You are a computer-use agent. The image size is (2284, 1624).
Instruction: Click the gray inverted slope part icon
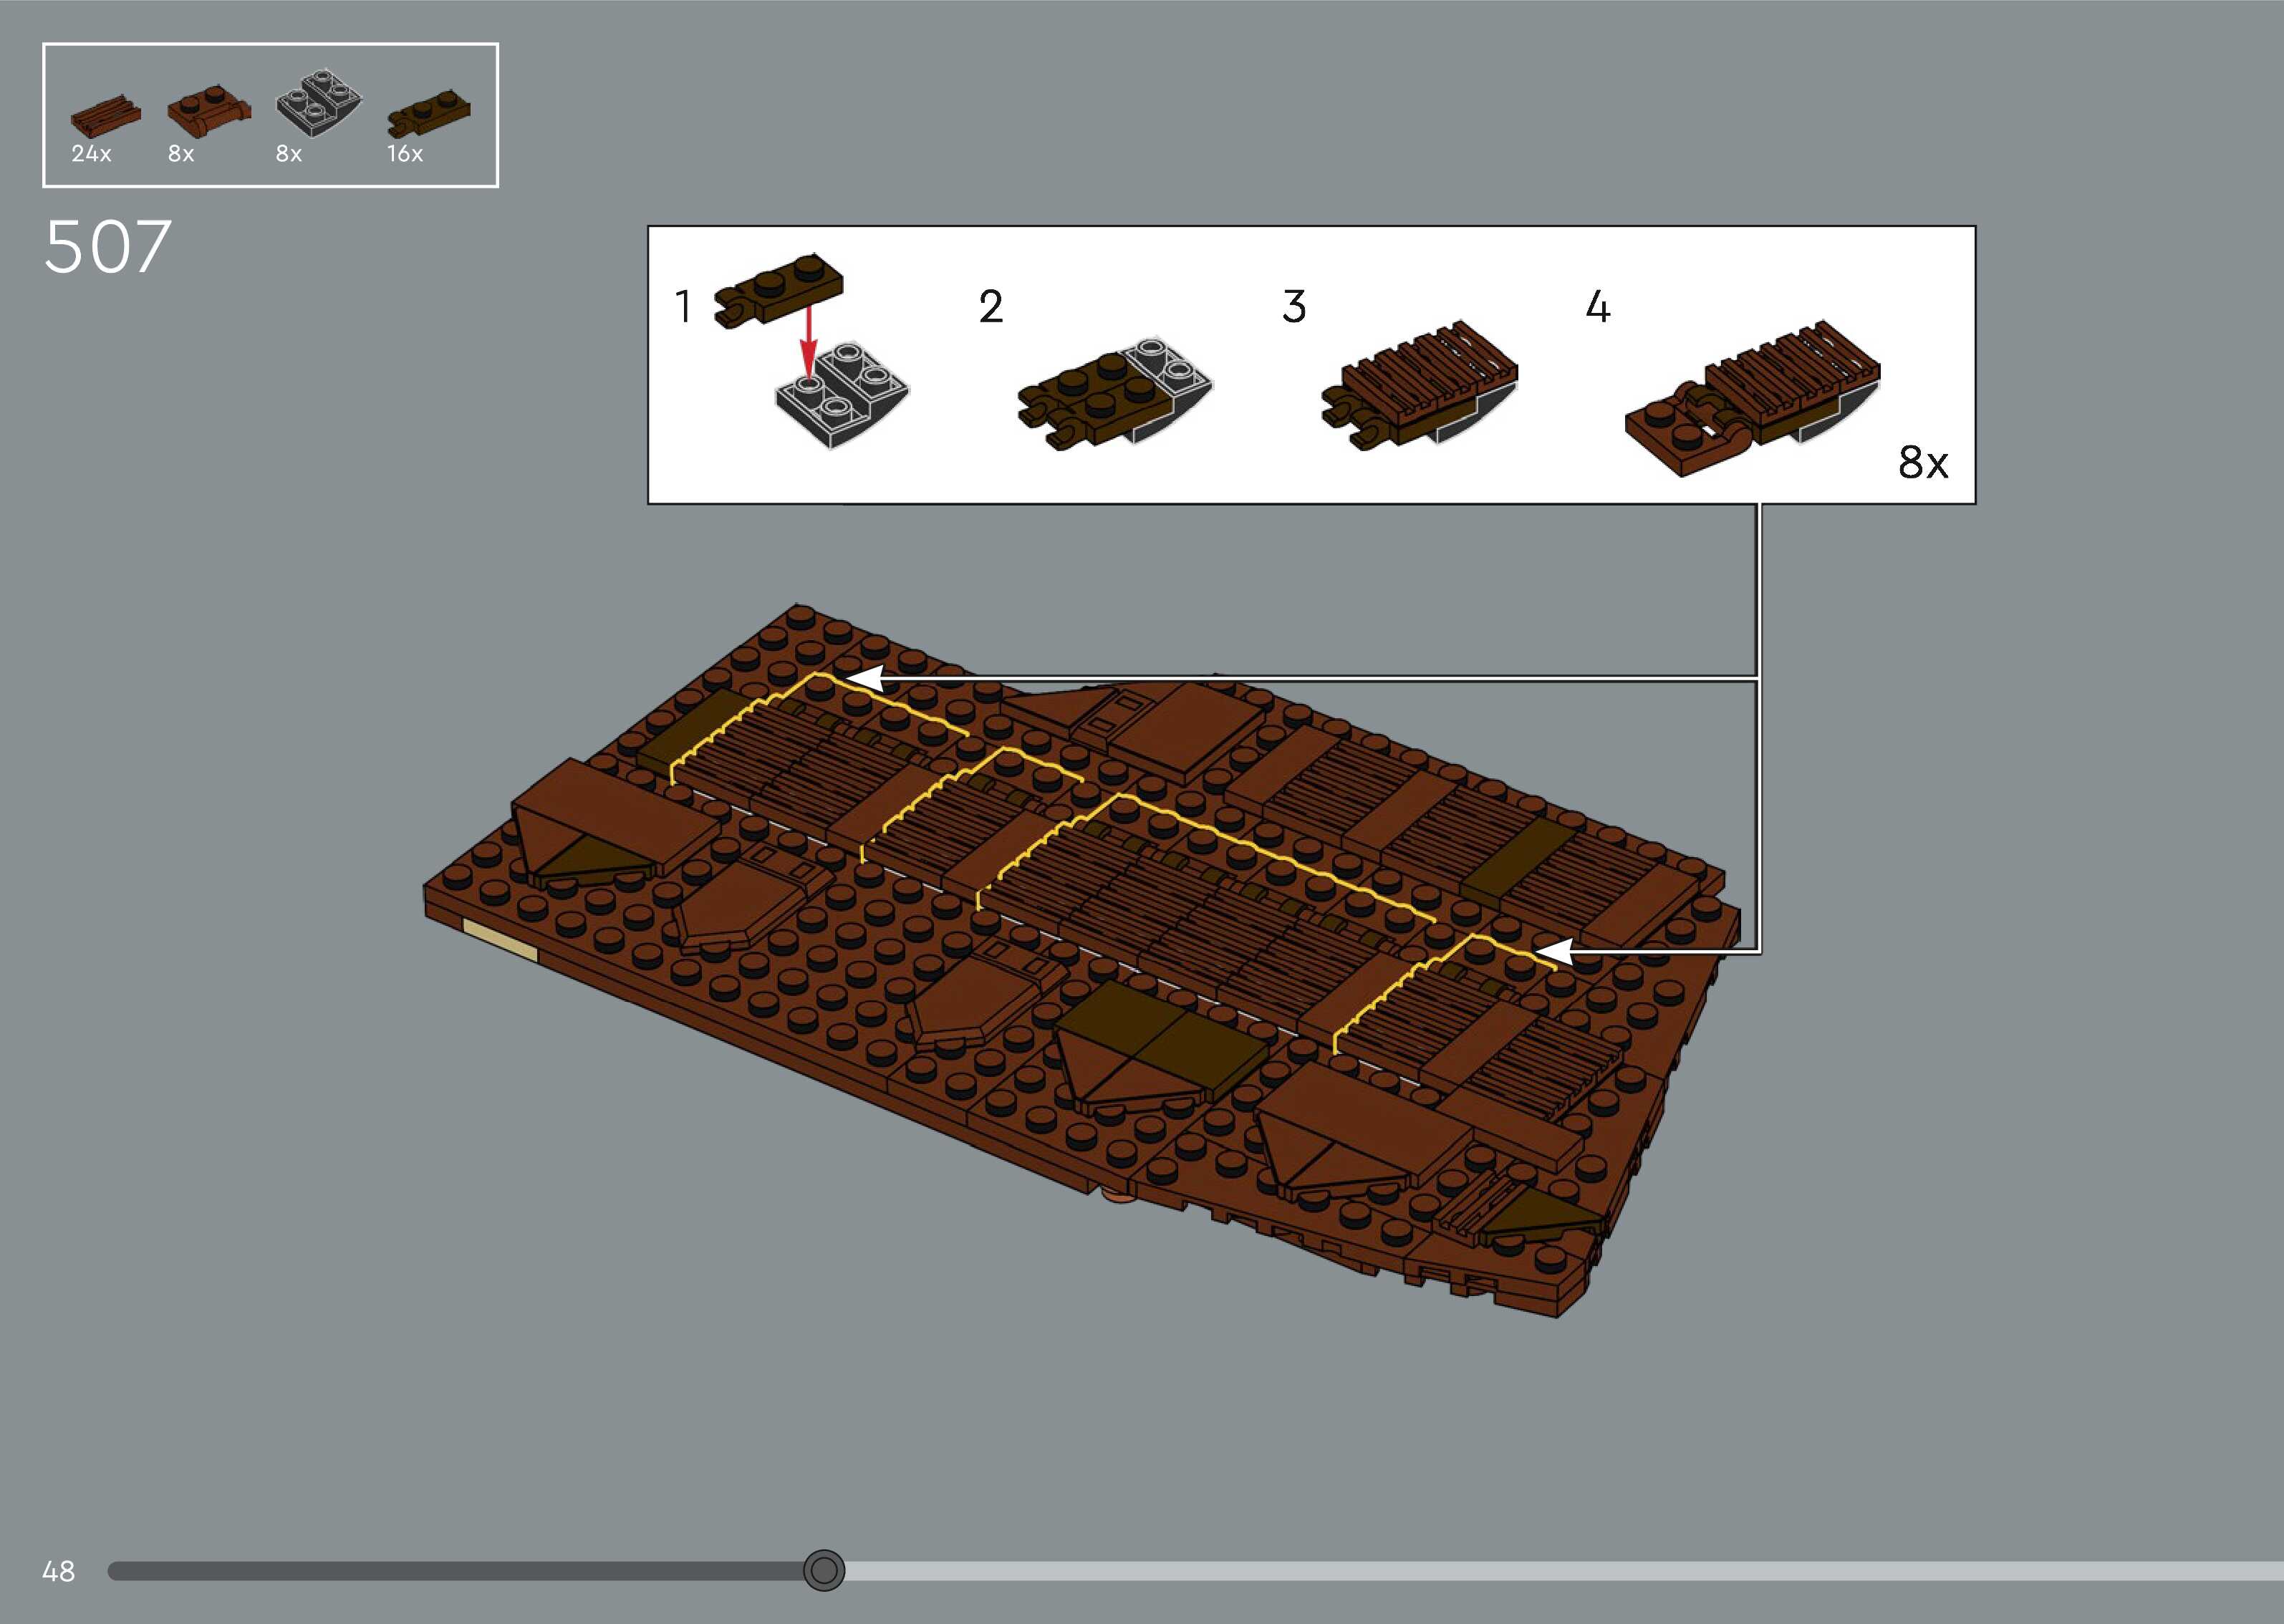tap(318, 103)
